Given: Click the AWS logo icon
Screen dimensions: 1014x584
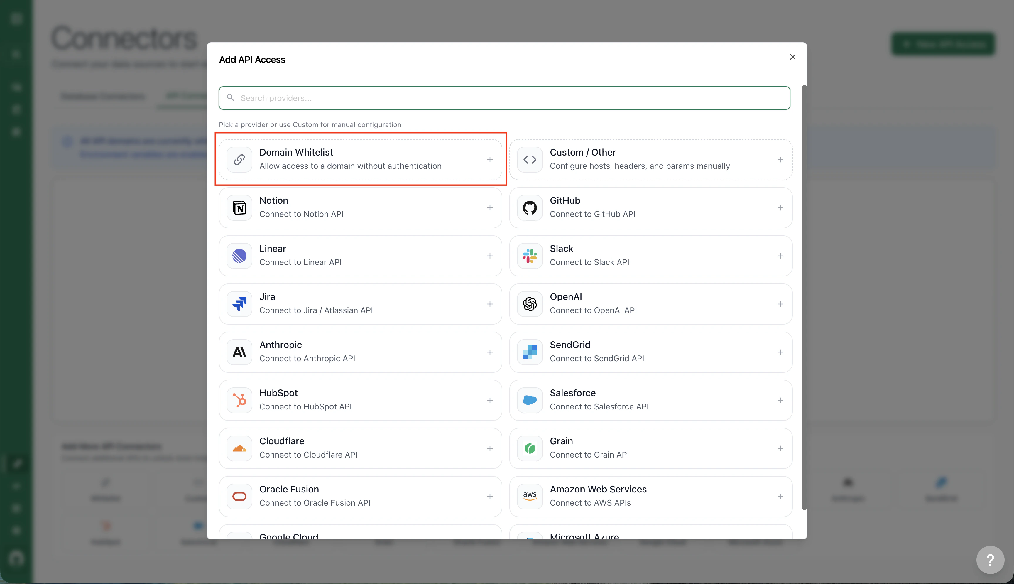Looking at the screenshot, I should pos(530,497).
